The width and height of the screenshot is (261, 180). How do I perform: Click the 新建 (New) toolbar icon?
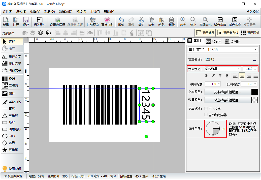[x=6, y=22]
